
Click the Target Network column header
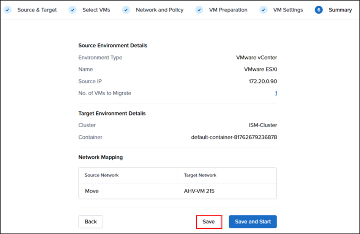pos(200,175)
